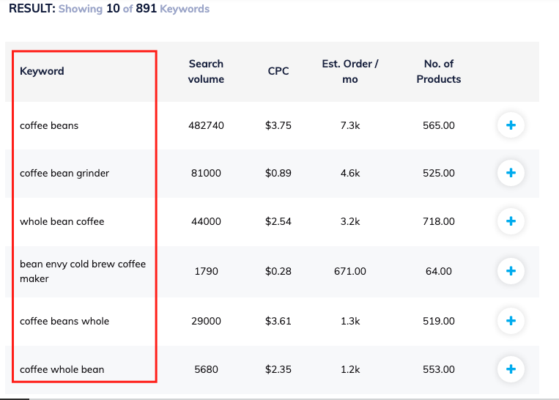Screen dimensions: 559x400
Task: Click the Est. Order / mo header
Action: click(x=350, y=71)
